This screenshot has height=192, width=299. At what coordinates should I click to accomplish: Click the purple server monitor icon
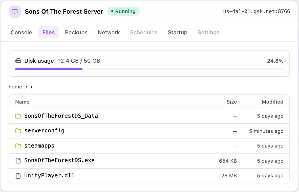[x=15, y=12]
